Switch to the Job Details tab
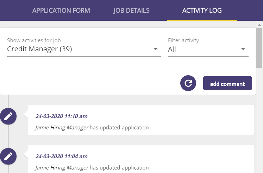 [x=131, y=11]
